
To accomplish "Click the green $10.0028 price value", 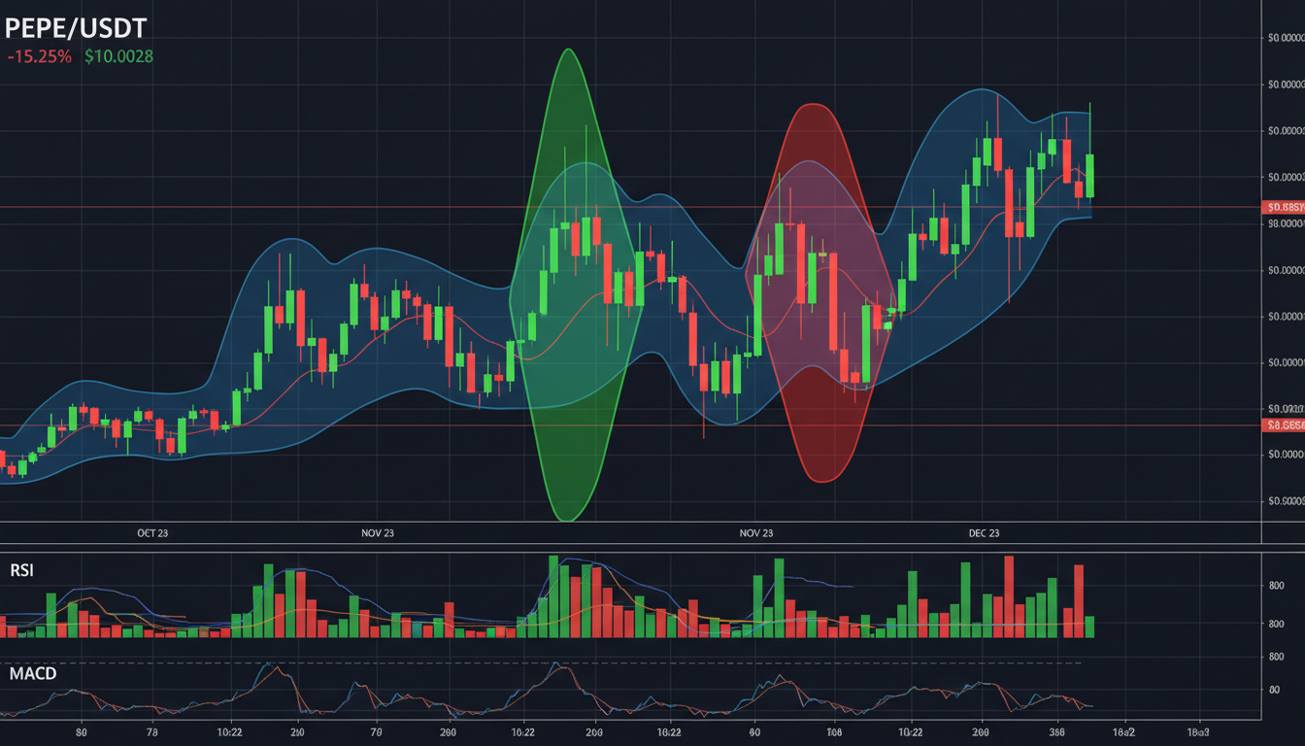I will tap(118, 56).
